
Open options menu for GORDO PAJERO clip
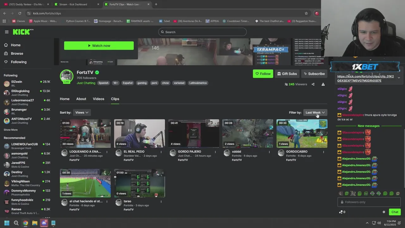click(x=215, y=152)
